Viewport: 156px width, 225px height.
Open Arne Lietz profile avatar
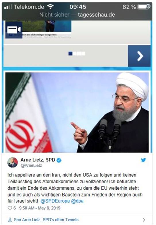pyautogui.click(x=12, y=162)
